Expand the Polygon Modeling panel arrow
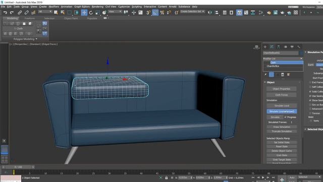The image size is (323, 182). (36, 39)
